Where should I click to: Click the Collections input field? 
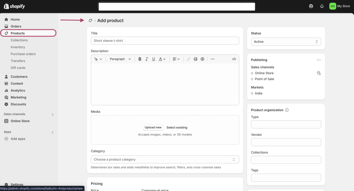[x=286, y=160]
